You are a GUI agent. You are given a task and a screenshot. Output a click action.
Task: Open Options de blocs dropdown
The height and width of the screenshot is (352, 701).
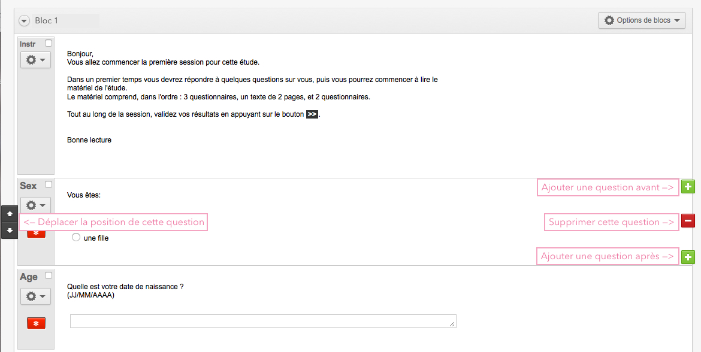pos(642,20)
